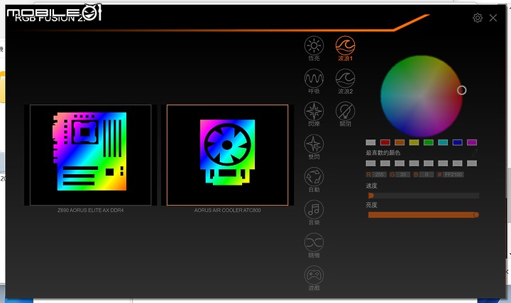The width and height of the screenshot is (511, 303).
Task: Pick the blue preset color swatch
Action: click(x=457, y=142)
